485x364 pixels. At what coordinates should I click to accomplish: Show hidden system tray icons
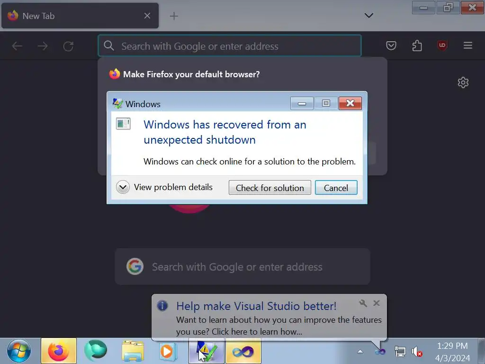360,351
